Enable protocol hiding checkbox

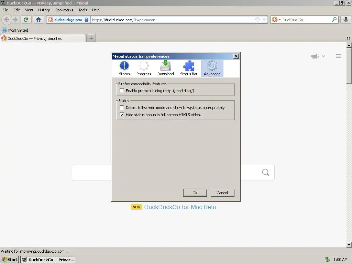pyautogui.click(x=122, y=90)
